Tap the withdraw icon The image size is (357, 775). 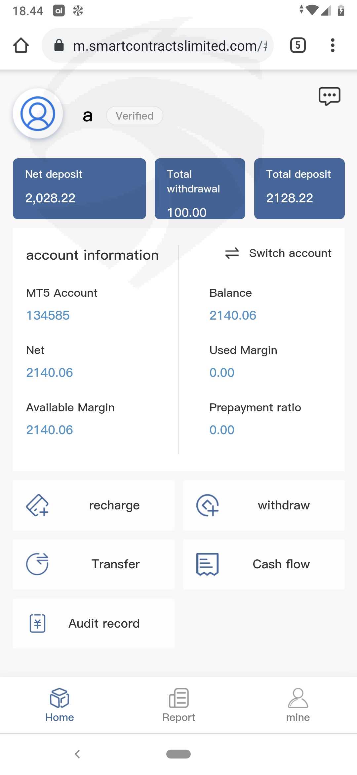(208, 505)
